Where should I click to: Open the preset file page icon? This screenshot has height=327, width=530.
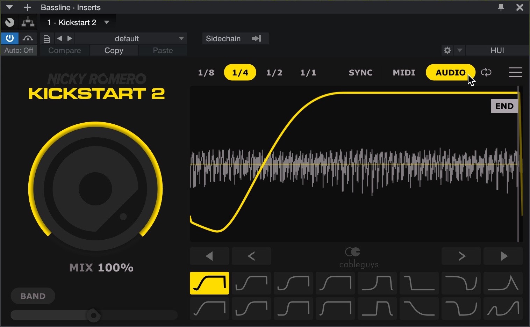pos(46,39)
